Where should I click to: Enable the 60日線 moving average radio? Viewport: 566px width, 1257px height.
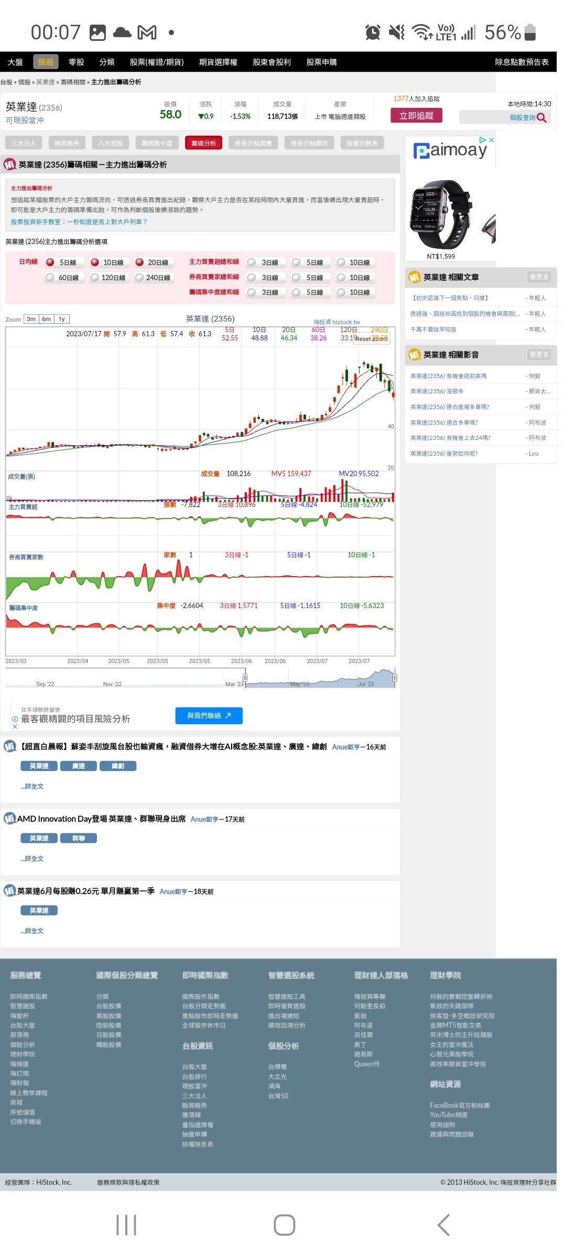coord(50,277)
